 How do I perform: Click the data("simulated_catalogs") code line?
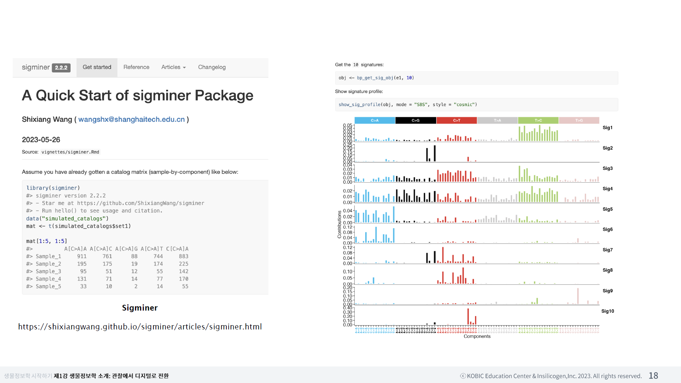[x=67, y=218]
